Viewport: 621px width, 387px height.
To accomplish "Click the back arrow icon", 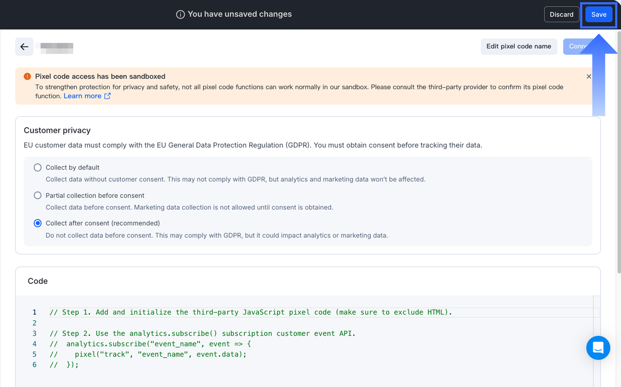I will 24,47.
